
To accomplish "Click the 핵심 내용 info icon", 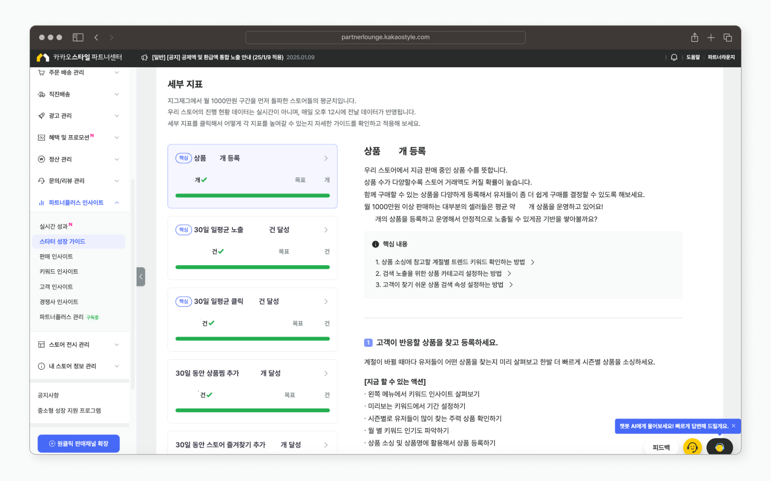I will click(x=375, y=244).
